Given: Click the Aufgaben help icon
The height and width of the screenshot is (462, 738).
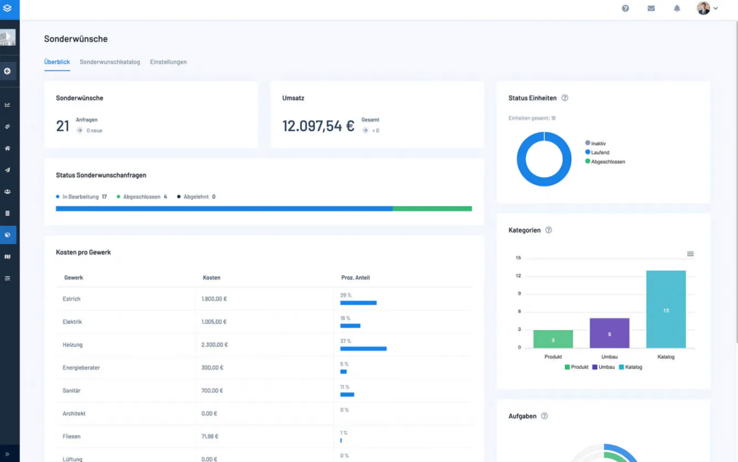Looking at the screenshot, I should click(x=544, y=416).
